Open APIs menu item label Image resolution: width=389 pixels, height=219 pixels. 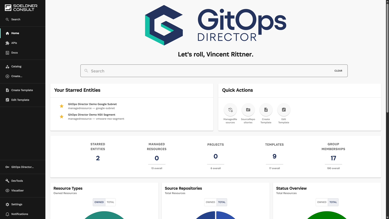pos(14,43)
